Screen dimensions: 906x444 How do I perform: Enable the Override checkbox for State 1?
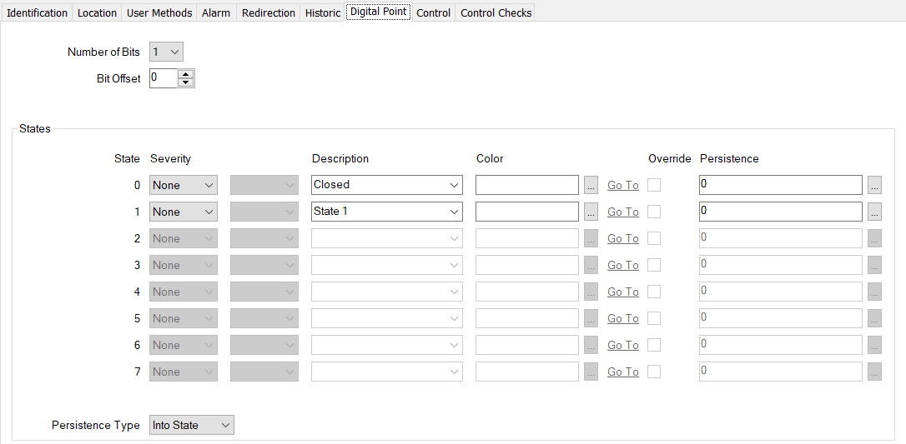click(x=654, y=212)
